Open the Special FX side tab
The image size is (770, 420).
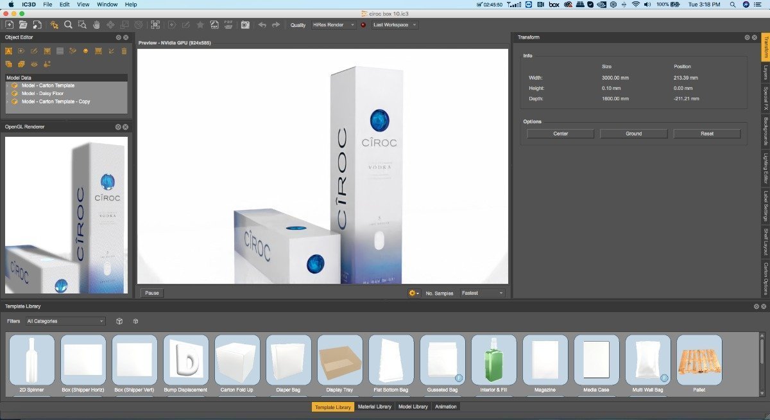[x=766, y=100]
